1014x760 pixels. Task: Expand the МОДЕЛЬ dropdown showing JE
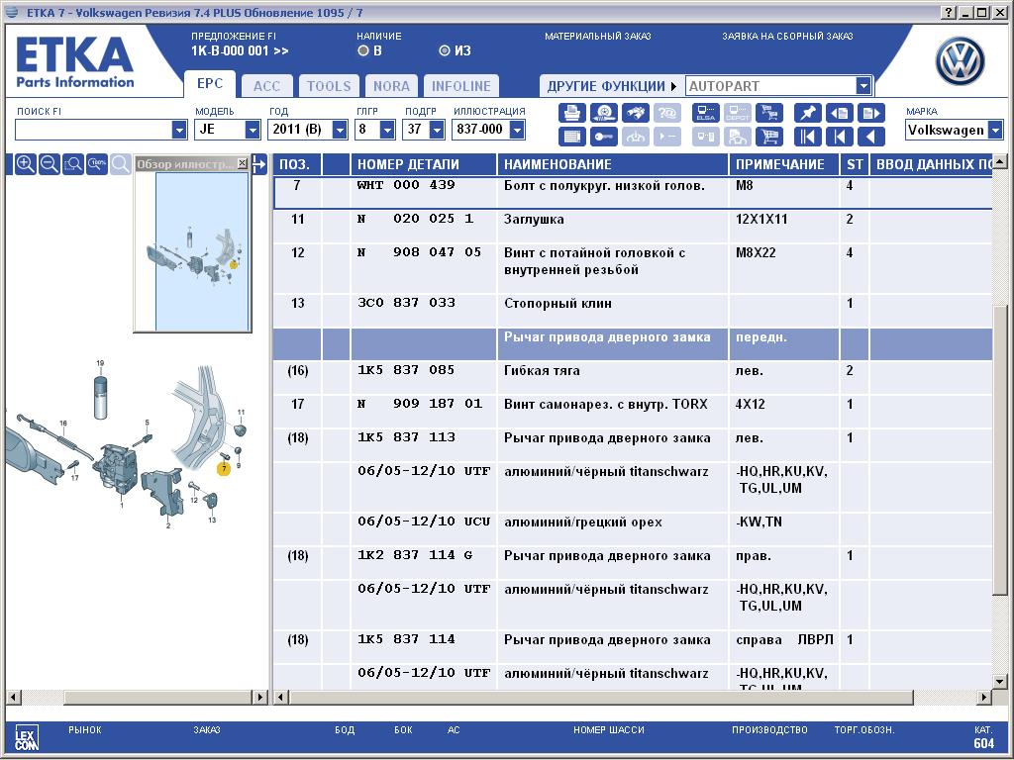click(x=253, y=130)
